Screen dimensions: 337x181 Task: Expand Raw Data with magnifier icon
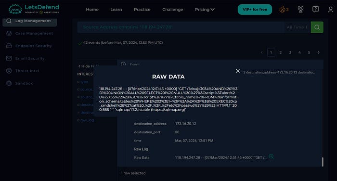271,156
